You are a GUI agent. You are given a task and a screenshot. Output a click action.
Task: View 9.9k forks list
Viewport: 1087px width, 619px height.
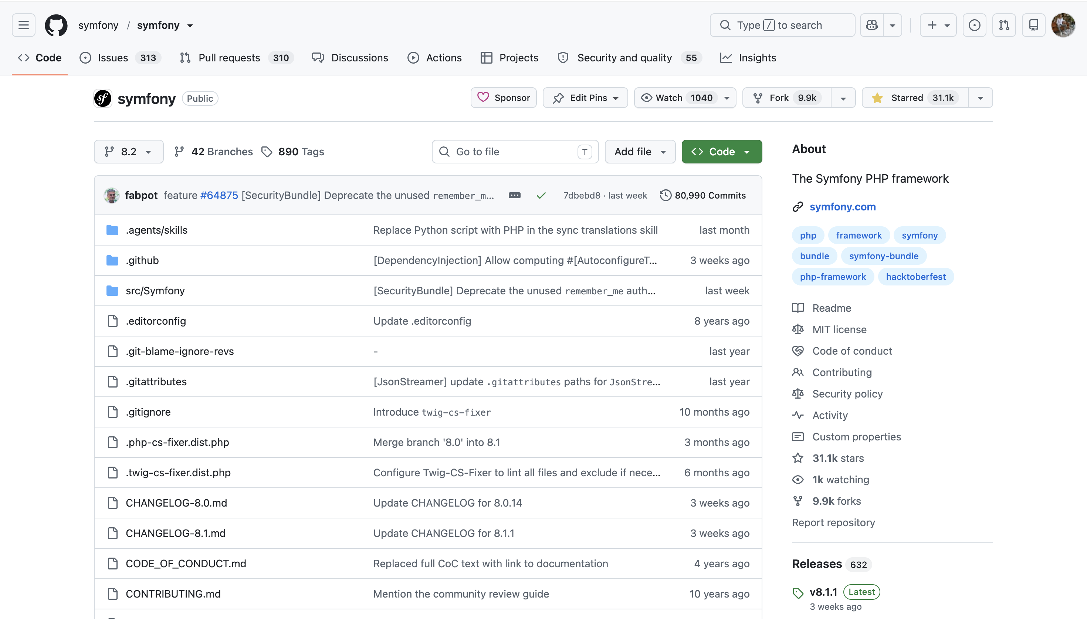pyautogui.click(x=826, y=501)
